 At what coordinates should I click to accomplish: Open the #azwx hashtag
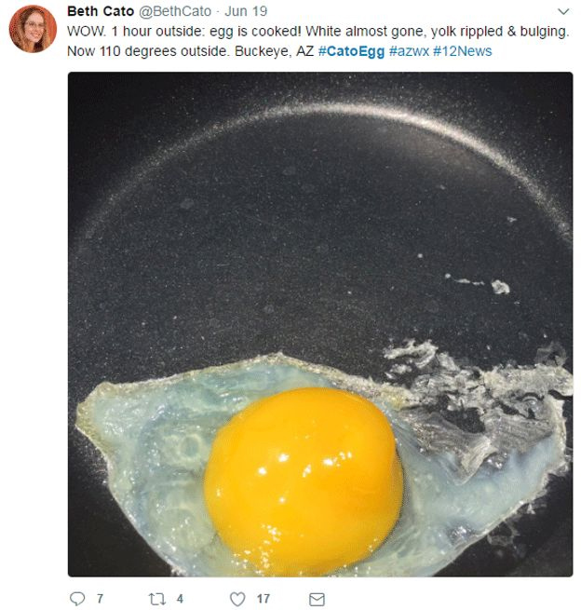(409, 51)
